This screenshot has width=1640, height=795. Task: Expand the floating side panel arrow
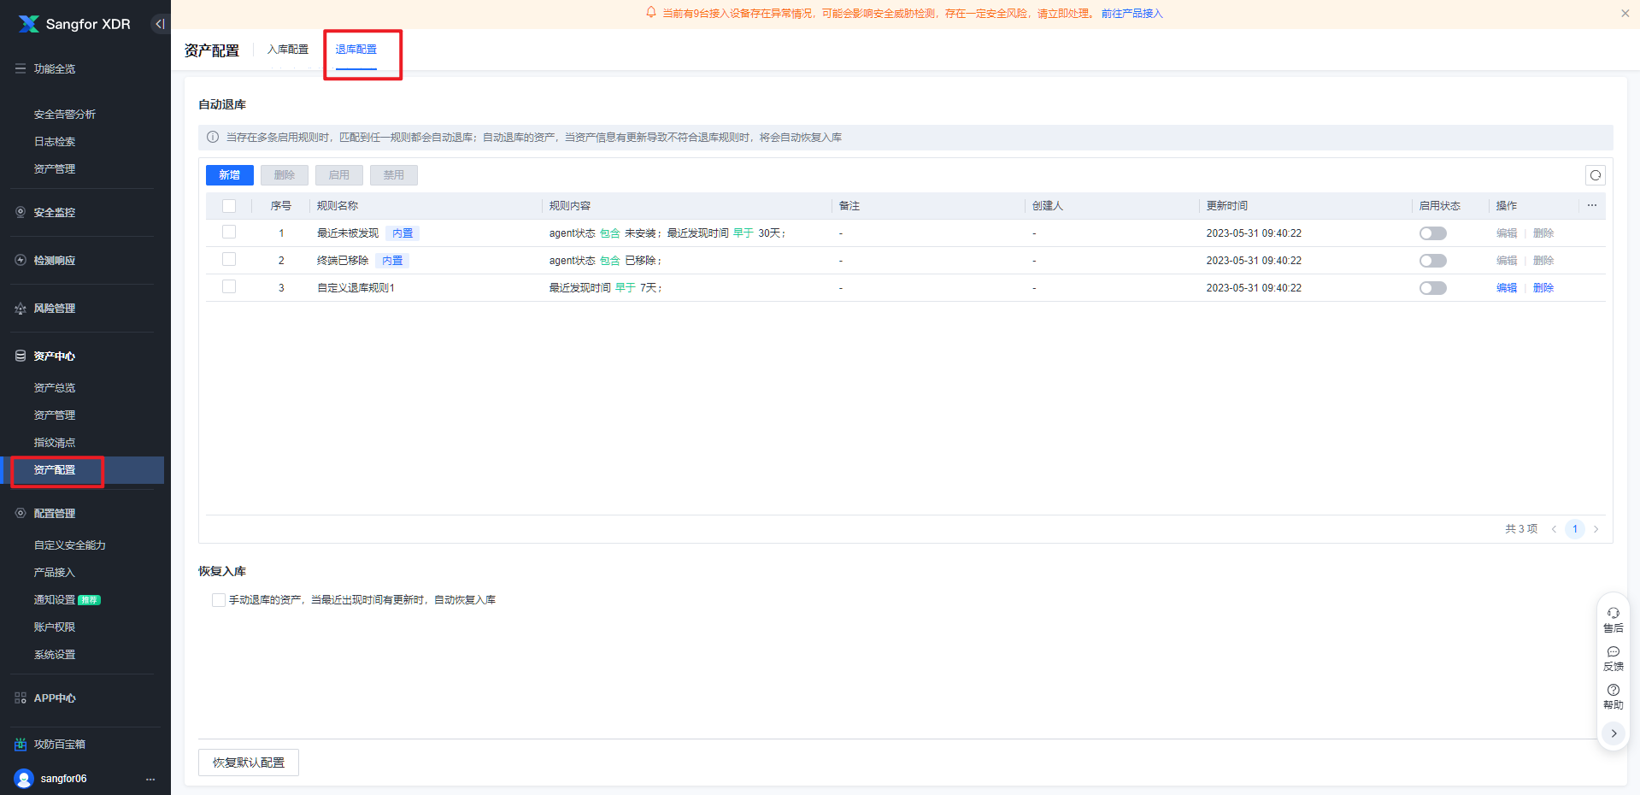click(1613, 733)
